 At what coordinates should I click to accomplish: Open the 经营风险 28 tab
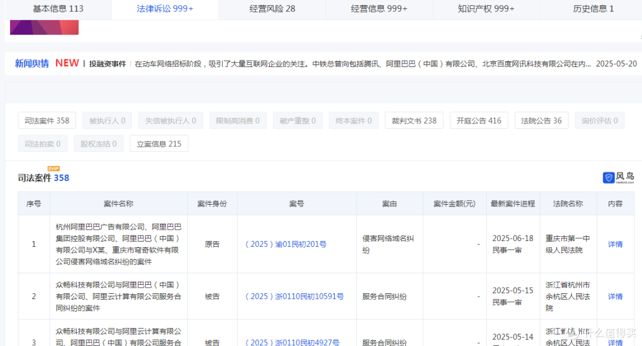tap(272, 9)
